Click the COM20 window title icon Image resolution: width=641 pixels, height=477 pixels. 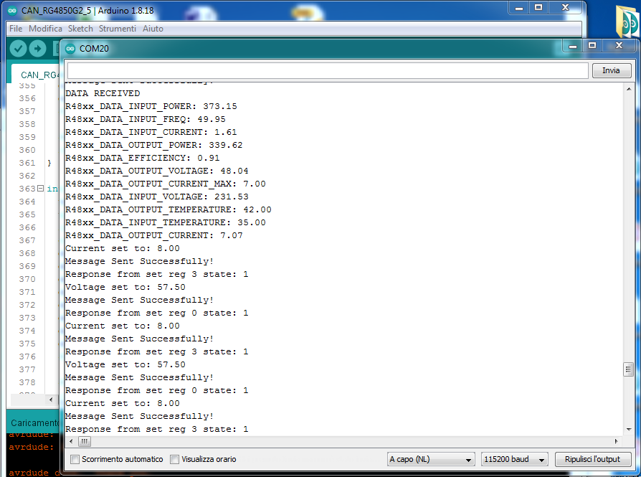point(70,48)
